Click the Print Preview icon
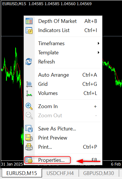Image resolution: width=122 pixels, height=179 pixels. tap(29, 138)
